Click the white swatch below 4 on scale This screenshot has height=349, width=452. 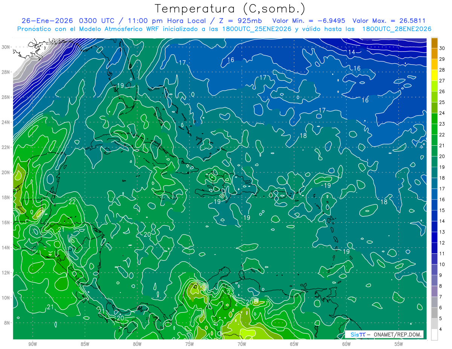coord(434,335)
